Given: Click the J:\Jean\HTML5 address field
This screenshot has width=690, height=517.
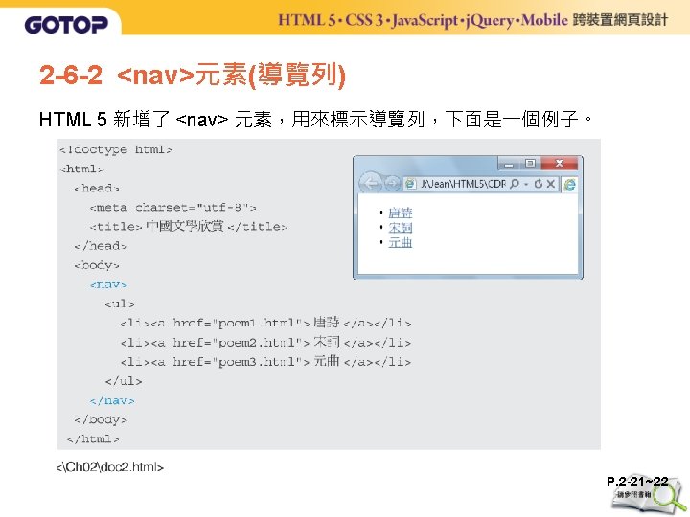Looking at the screenshot, I should coord(463,184).
